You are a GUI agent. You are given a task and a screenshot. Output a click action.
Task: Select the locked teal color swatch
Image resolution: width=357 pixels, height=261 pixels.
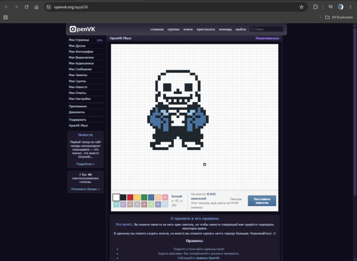[116, 204]
